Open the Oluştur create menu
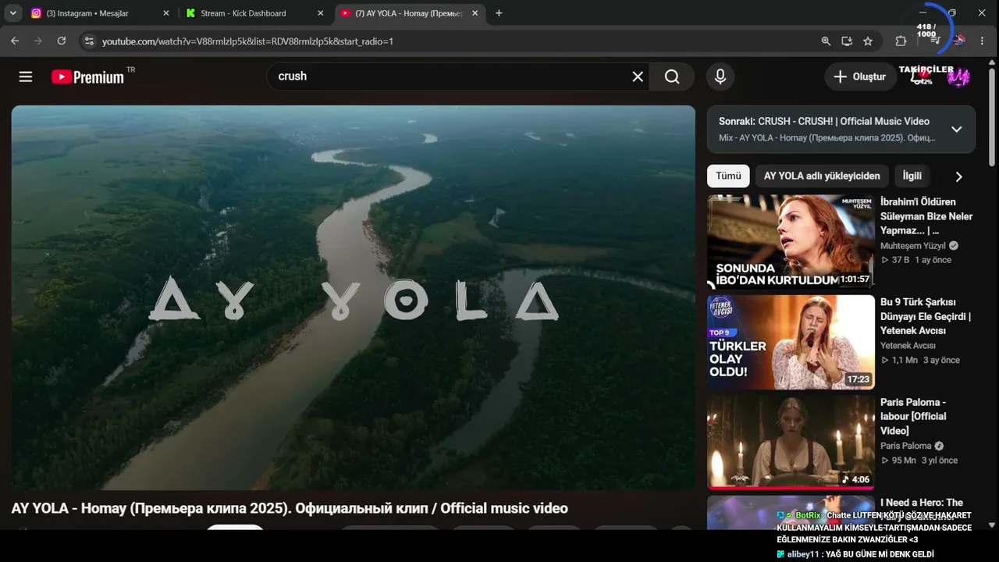The height and width of the screenshot is (562, 999). pos(860,76)
